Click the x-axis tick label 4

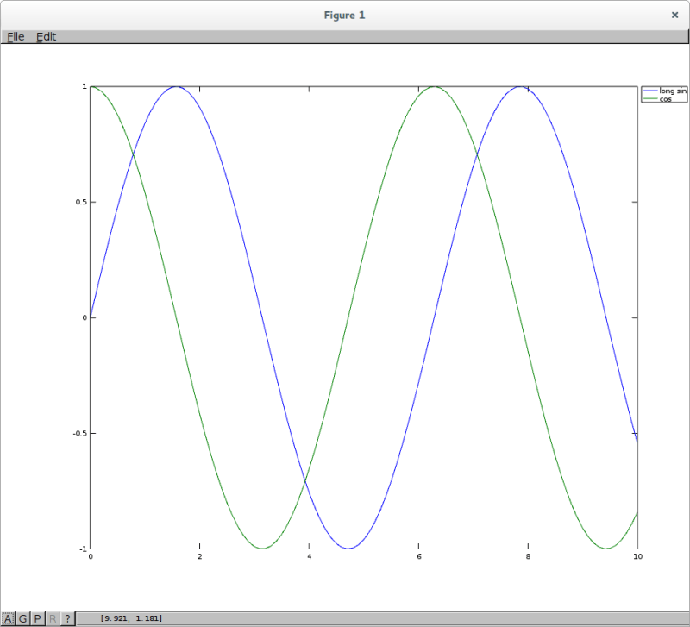(309, 557)
